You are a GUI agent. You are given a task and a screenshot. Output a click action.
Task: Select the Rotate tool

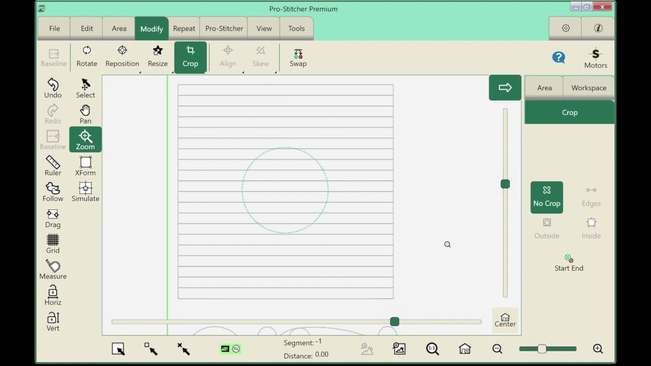click(x=86, y=56)
